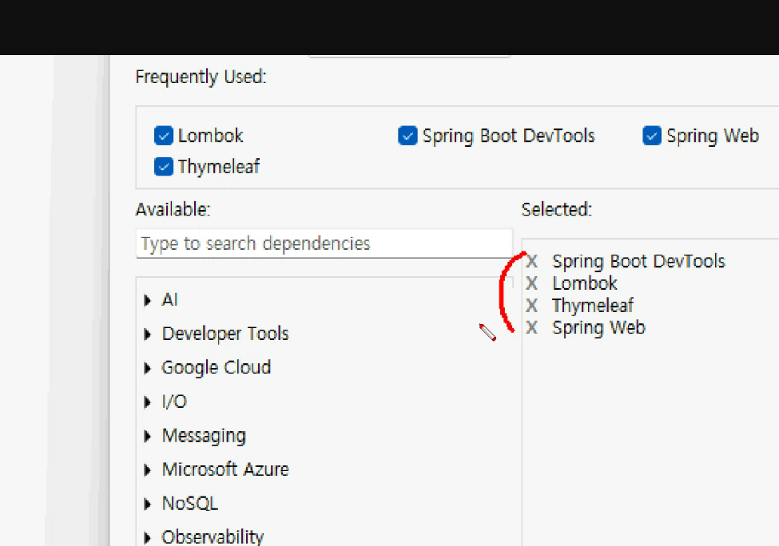
Task: Expand the Google Cloud arrow
Action: click(147, 368)
